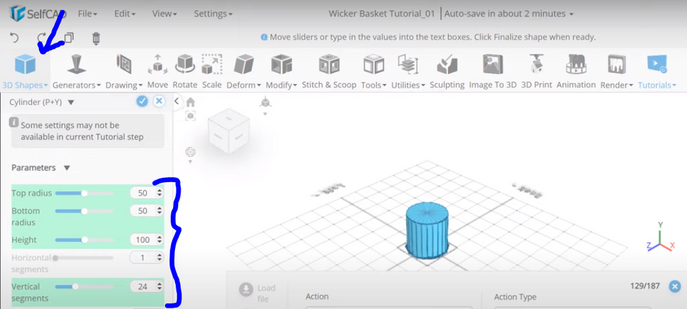
Task: Click the SelfCAD logo
Action: (x=38, y=13)
